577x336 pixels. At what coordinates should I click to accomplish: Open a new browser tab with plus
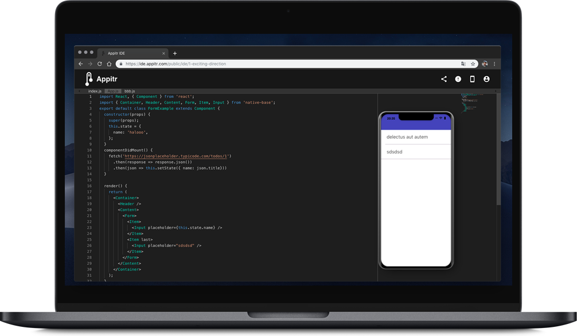point(175,53)
